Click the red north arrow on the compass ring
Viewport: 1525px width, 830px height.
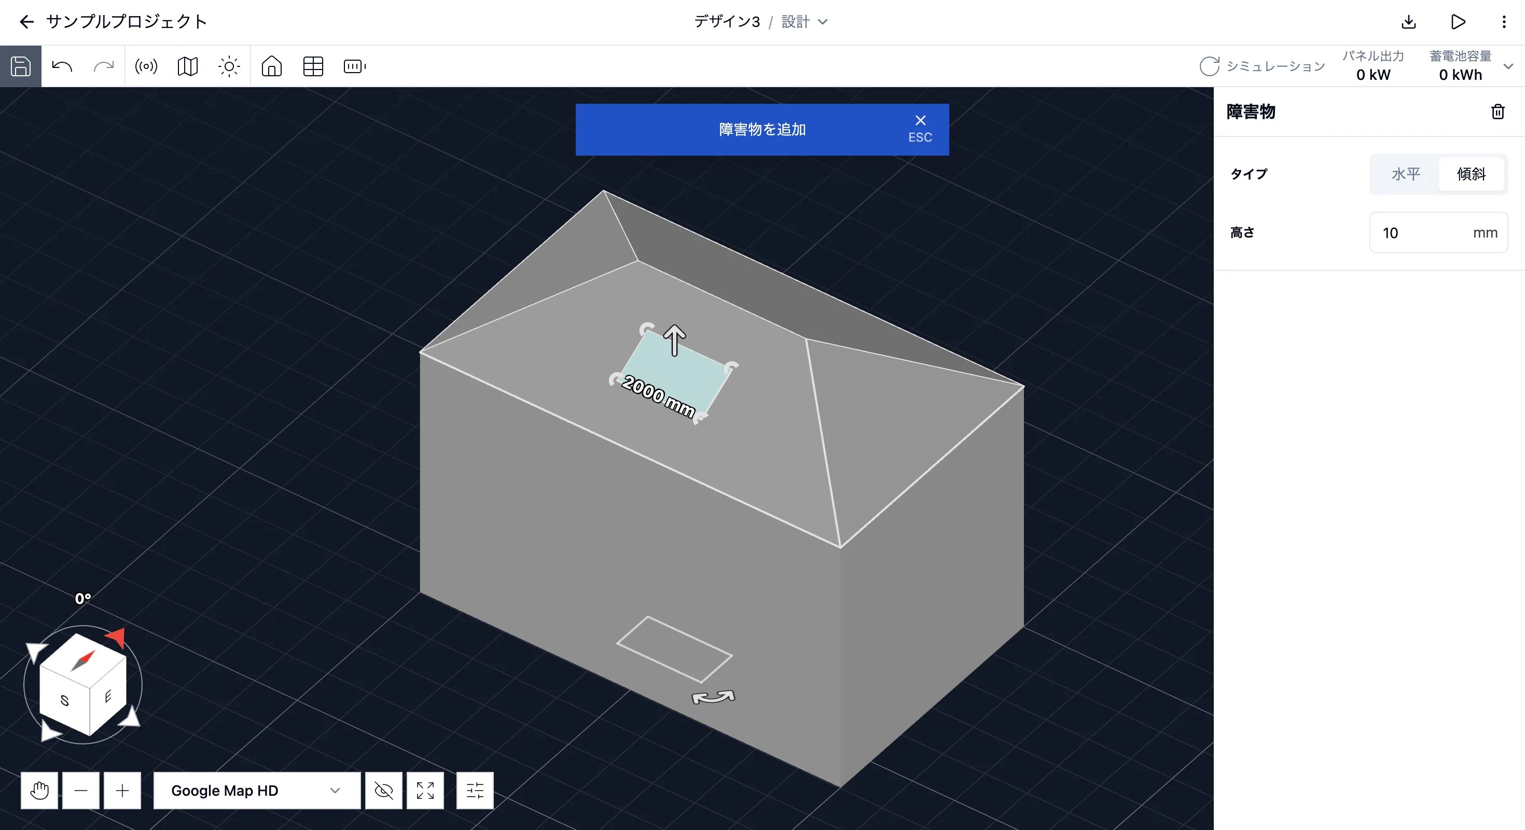tap(116, 637)
